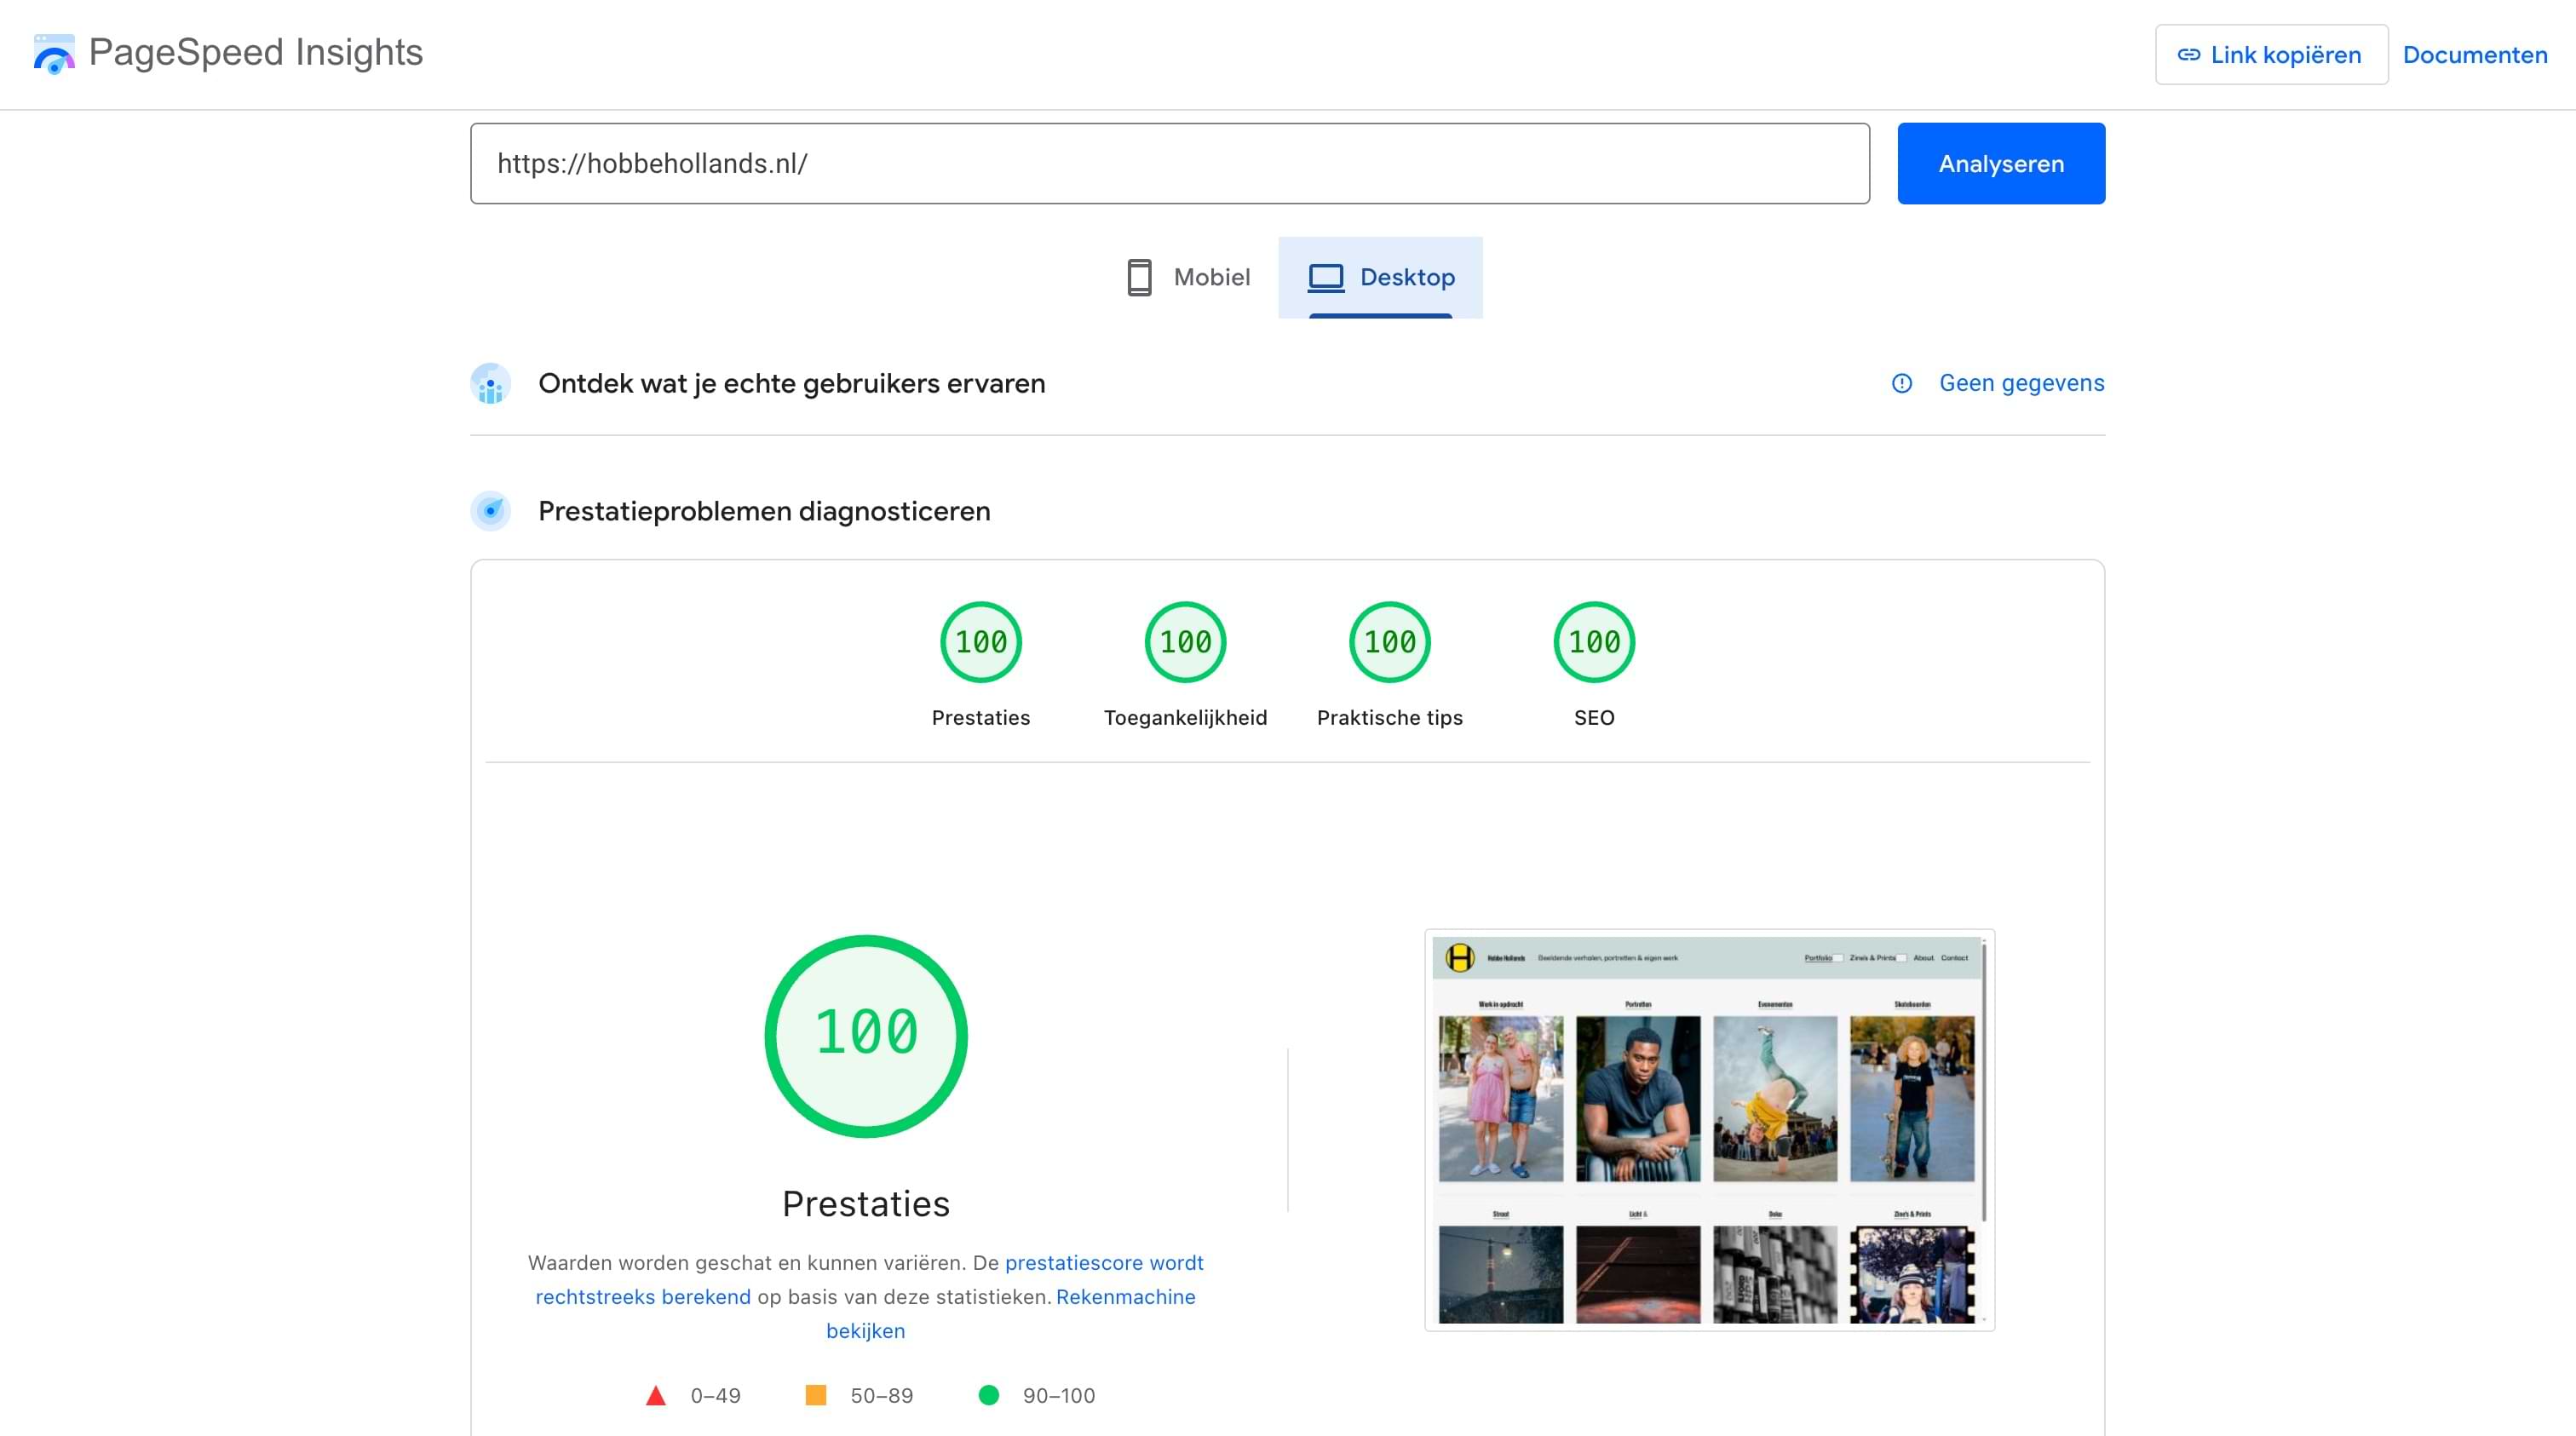This screenshot has width=2576, height=1436.
Task: Click the red triangle 0–49 legend icon
Action: tap(656, 1395)
